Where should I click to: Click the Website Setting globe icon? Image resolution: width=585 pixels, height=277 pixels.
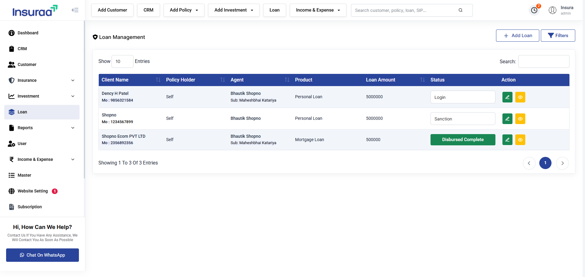tap(12, 191)
